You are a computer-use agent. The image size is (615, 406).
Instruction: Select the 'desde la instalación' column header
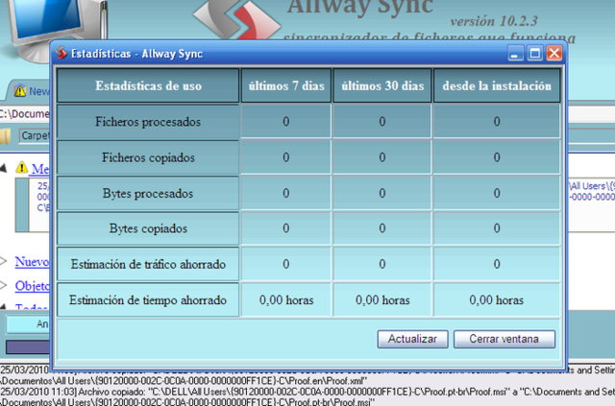pos(497,85)
